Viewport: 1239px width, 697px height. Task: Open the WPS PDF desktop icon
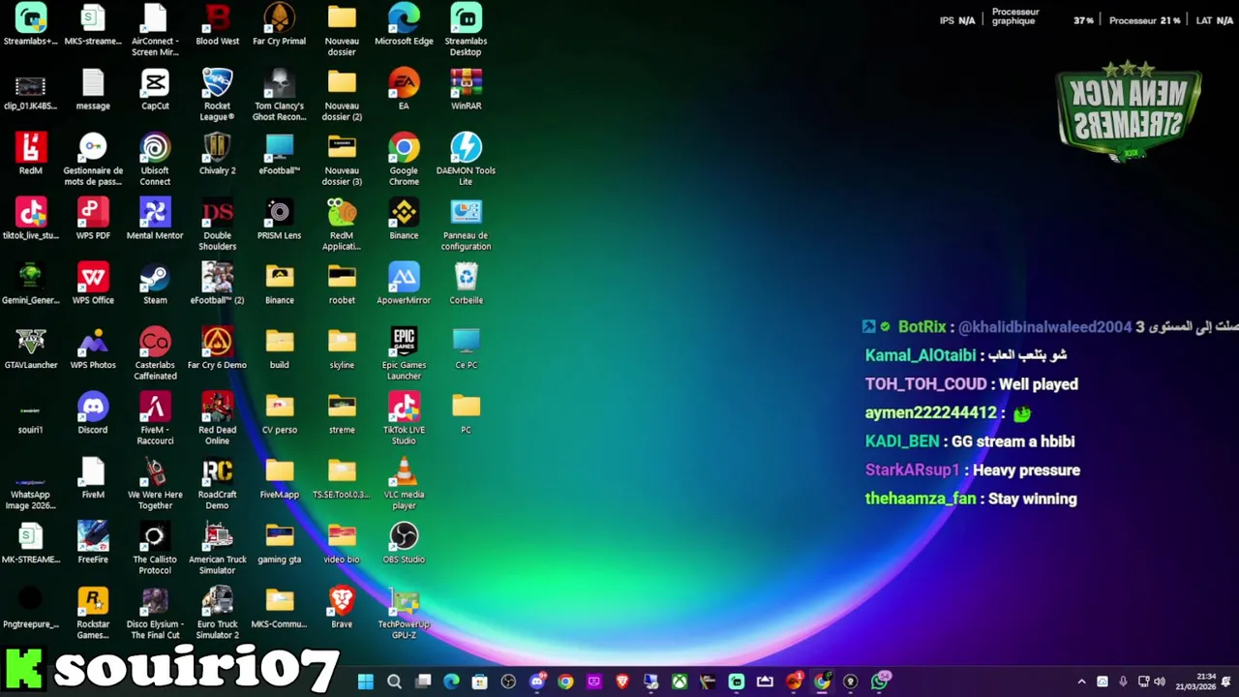coord(93,220)
